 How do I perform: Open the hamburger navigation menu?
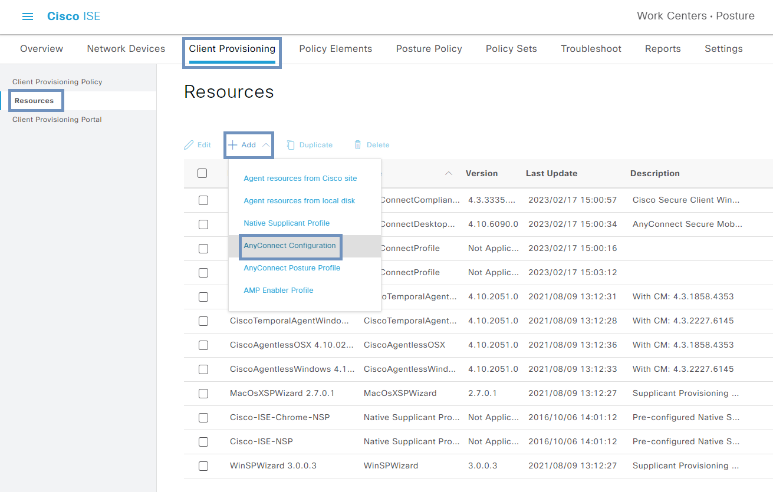coord(28,16)
